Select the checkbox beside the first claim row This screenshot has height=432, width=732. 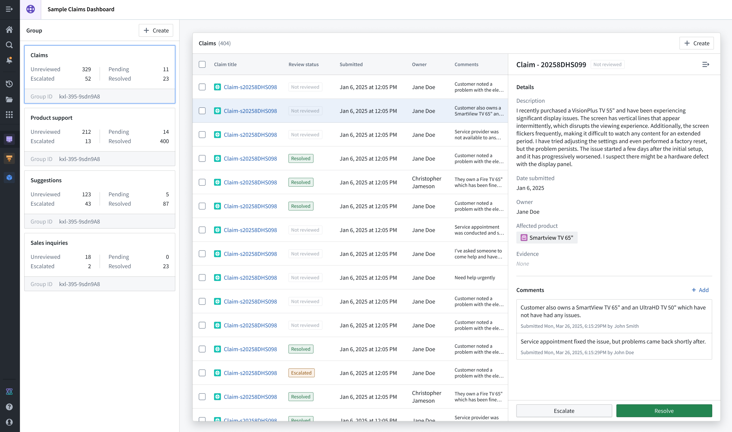point(202,87)
